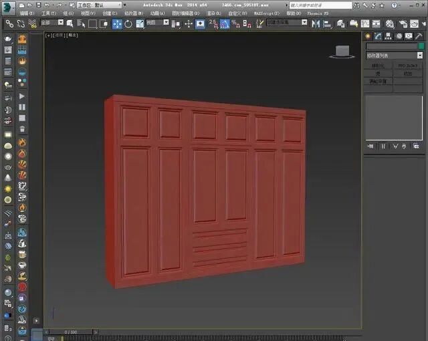Open the workspace selector dropdown (工作区: 默认)
Screen dimensions: 428x341
click(99, 5)
